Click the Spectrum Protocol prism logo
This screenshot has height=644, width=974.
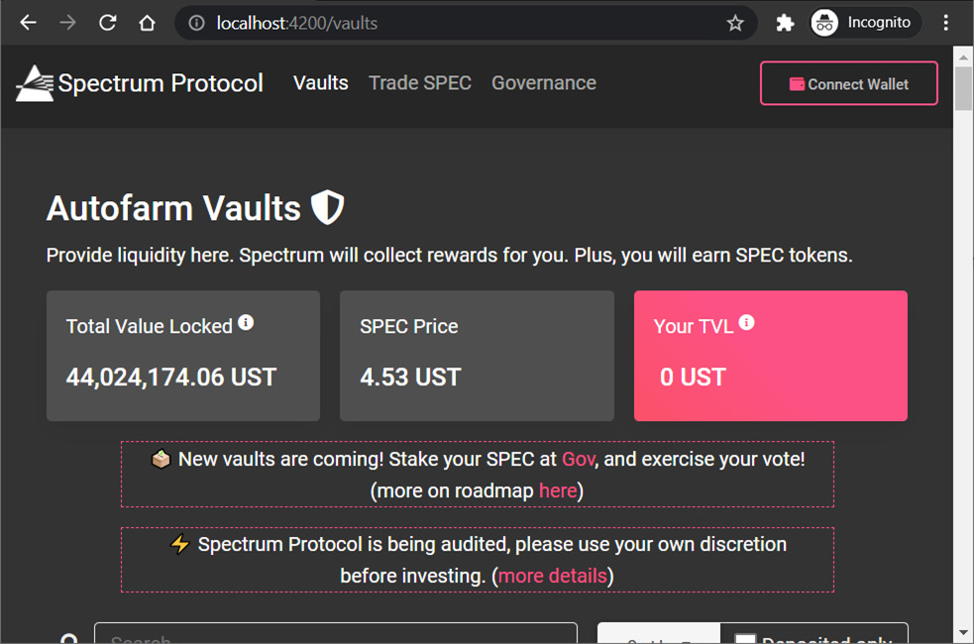click(x=35, y=83)
